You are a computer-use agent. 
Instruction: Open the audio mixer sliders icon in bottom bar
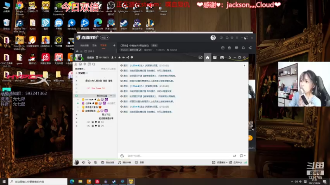pyautogui.click(x=96, y=162)
